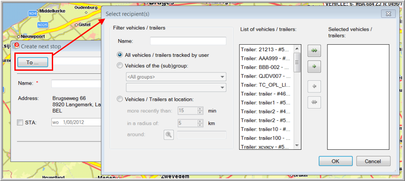Enable the STA checkbox
This screenshot has width=405, height=181.
click(20, 123)
